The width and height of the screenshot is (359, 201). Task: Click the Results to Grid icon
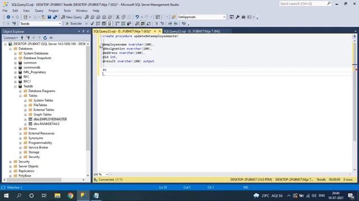142,23
